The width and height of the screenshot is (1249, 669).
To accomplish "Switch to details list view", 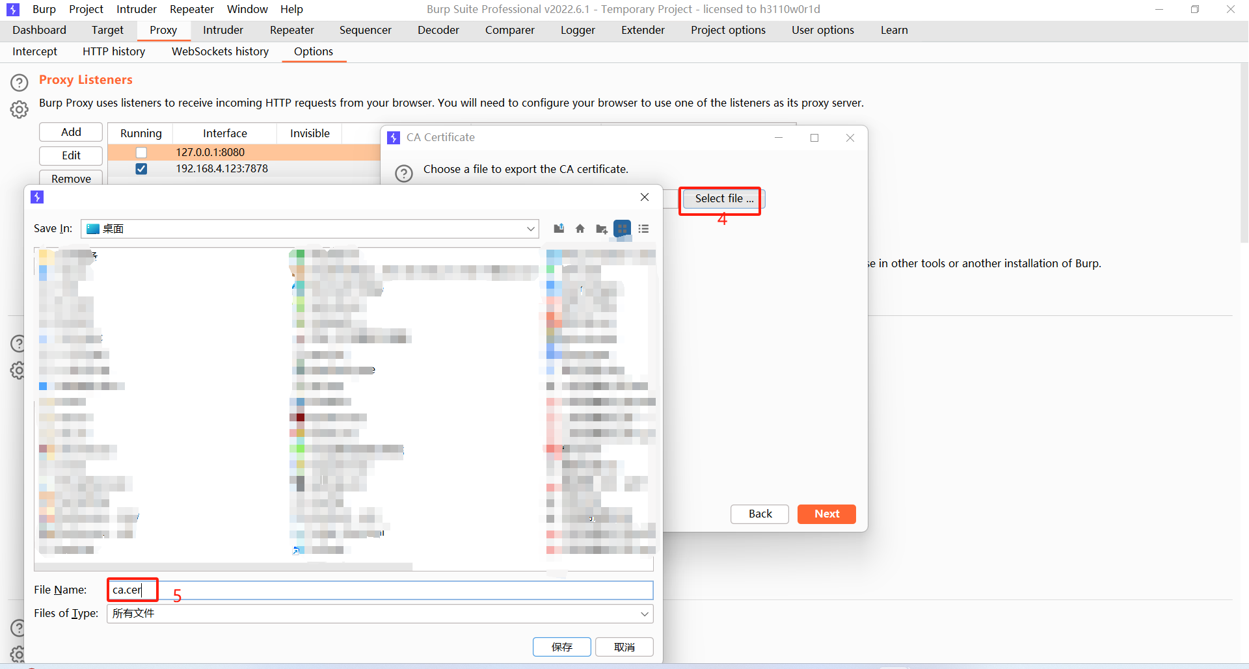I will click(644, 228).
